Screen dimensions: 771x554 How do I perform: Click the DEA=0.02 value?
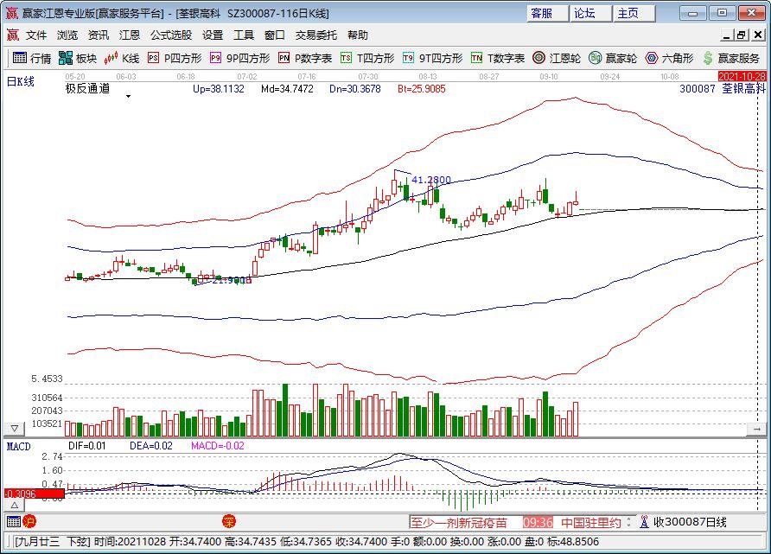click(x=151, y=446)
